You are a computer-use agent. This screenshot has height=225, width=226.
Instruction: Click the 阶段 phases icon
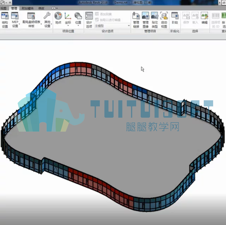point(175,18)
